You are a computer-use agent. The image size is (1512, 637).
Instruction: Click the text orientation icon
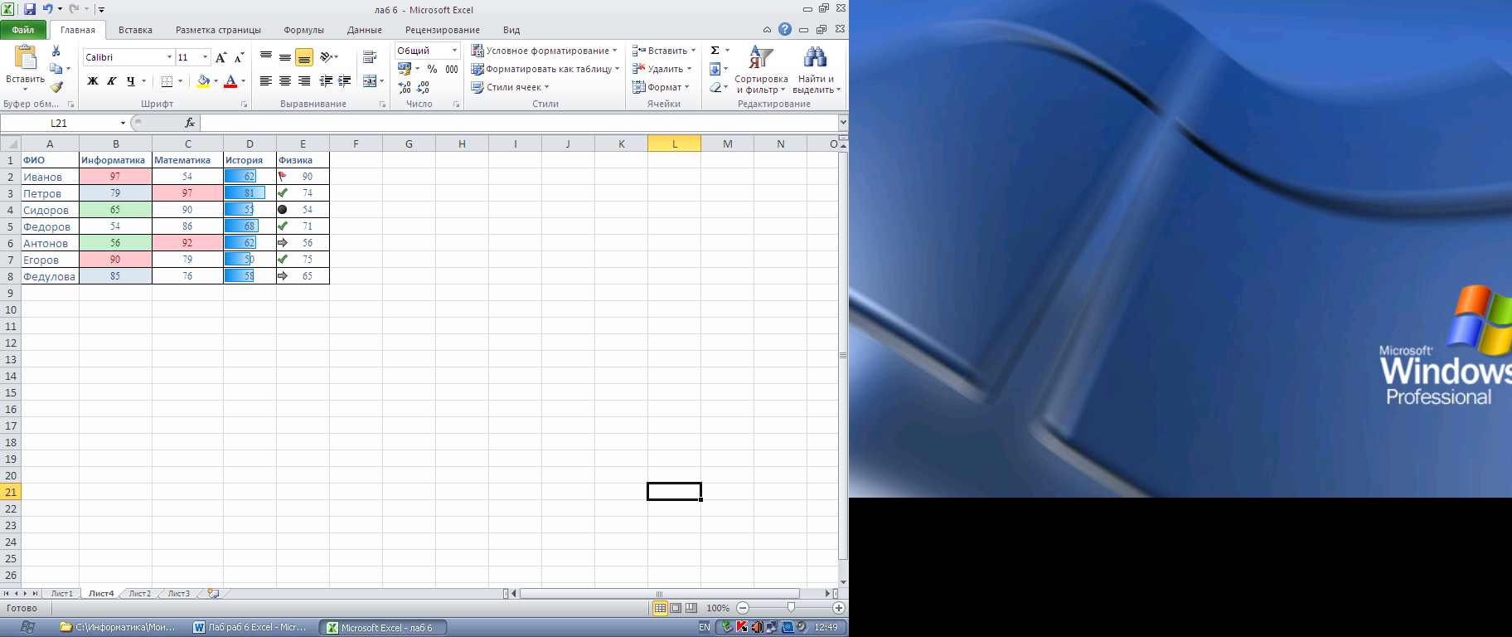[327, 57]
